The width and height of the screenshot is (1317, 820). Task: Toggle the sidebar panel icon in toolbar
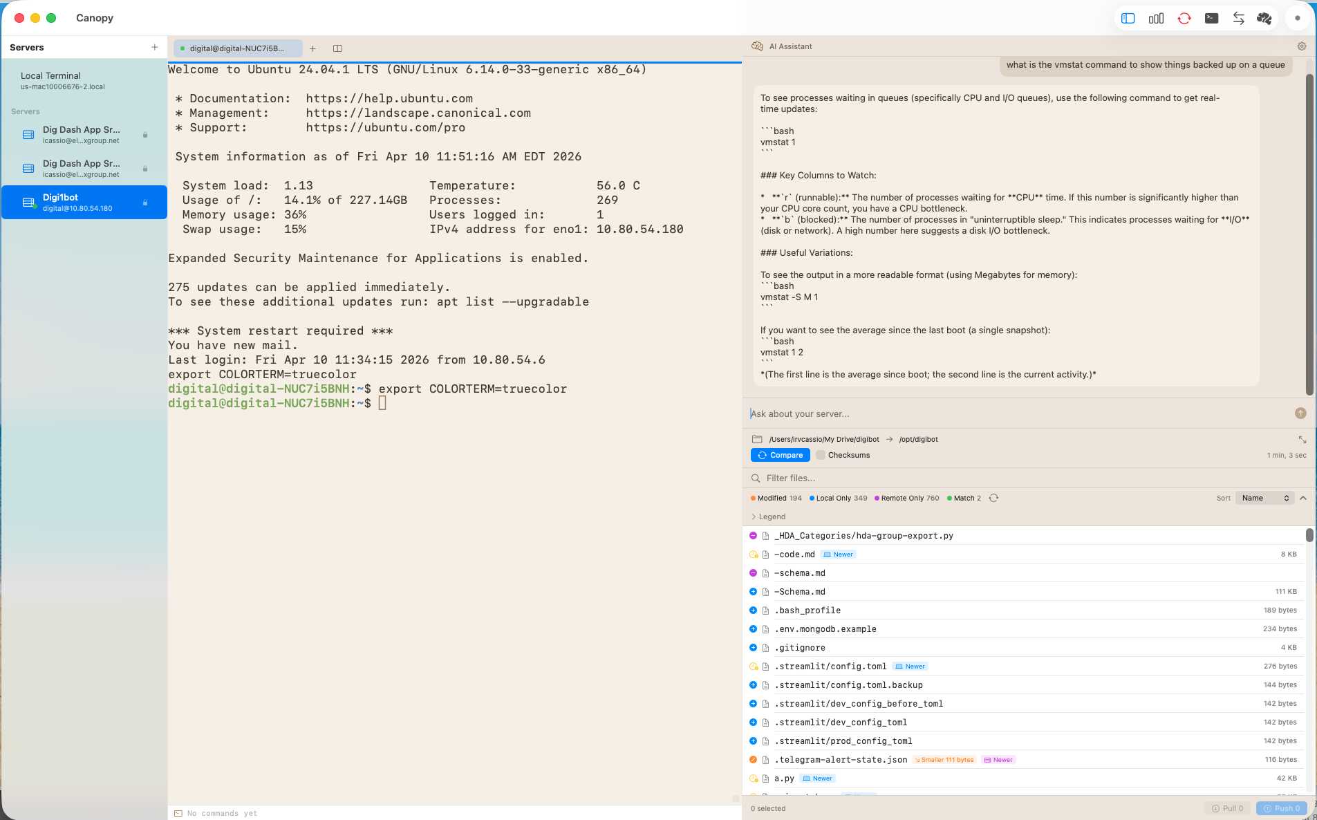[1128, 19]
